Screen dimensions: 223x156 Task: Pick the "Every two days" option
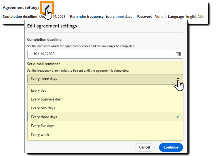click(x=43, y=108)
